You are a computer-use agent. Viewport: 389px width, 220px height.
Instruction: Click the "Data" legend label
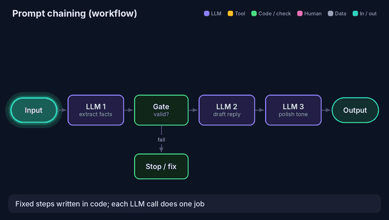[x=340, y=13]
